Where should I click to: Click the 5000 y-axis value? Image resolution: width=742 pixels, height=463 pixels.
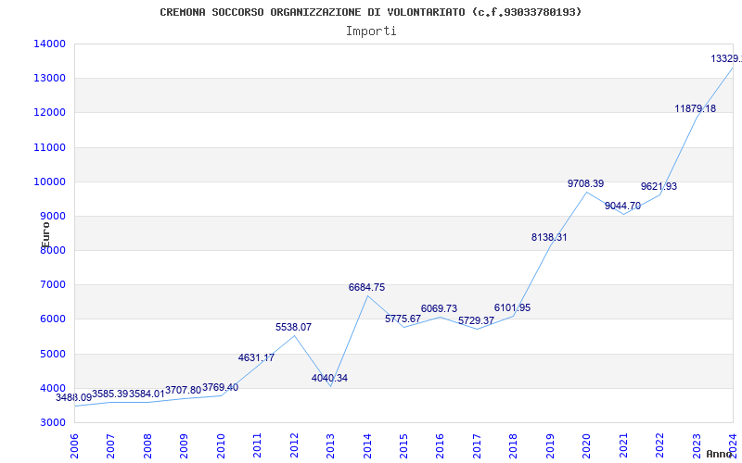click(x=52, y=354)
